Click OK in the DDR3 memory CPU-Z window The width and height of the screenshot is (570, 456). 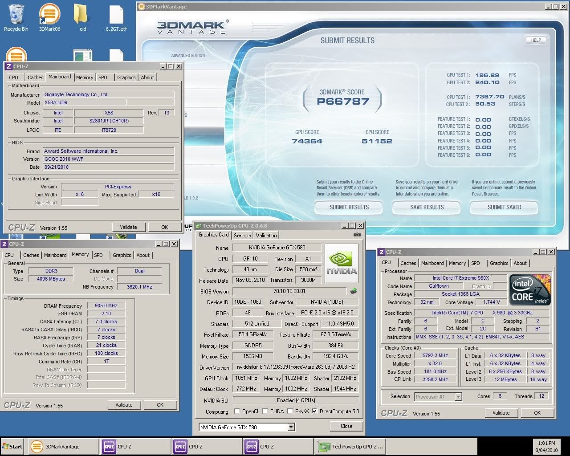(160, 405)
